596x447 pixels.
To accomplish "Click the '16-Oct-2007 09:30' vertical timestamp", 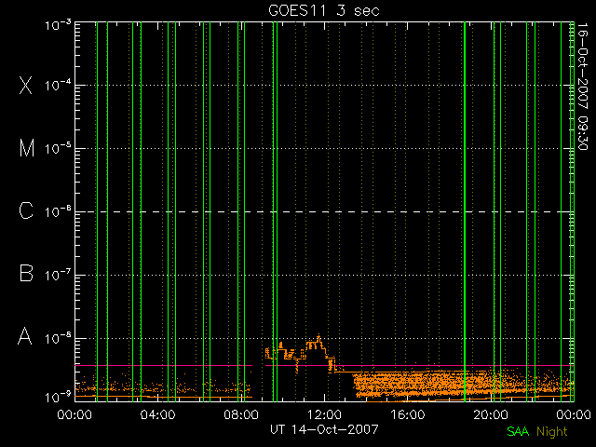I will point(583,87).
